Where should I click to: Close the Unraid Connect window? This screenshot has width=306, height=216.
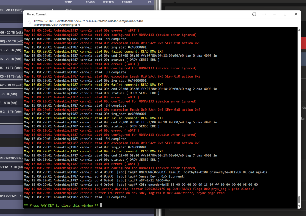pos(296,14)
